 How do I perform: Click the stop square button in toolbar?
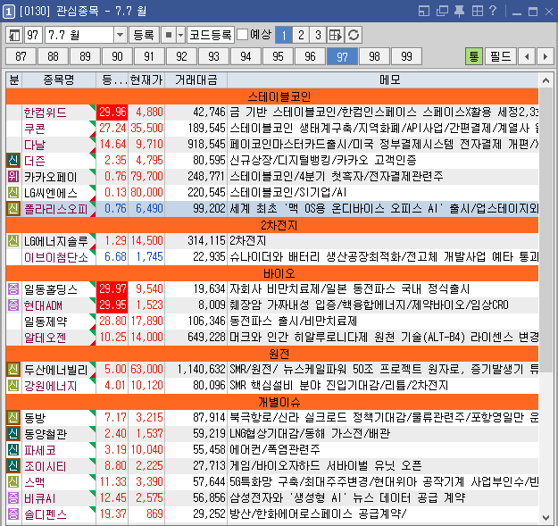pos(169,35)
